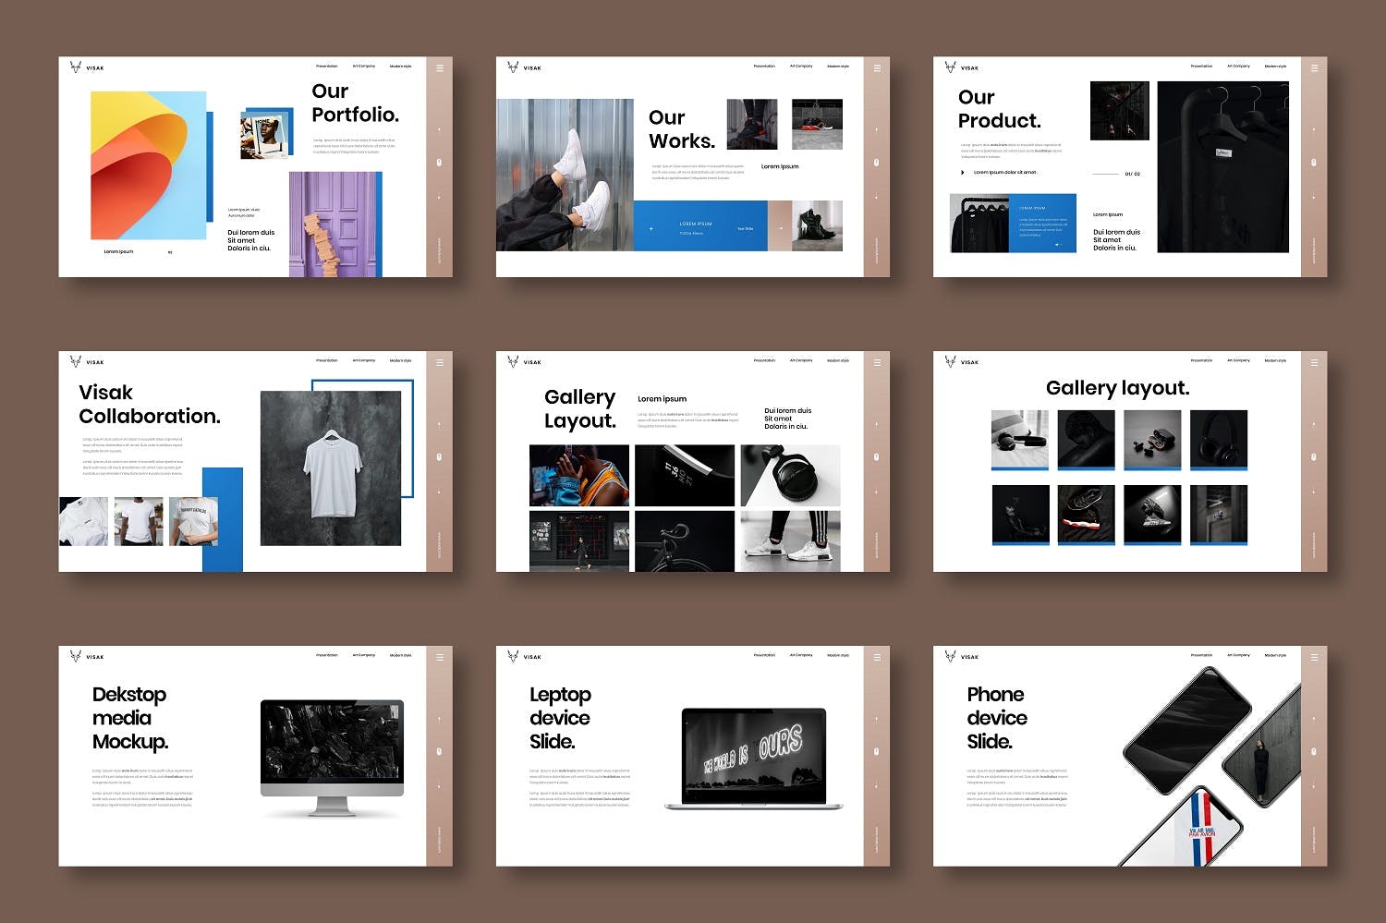Viewport: 1386px width, 923px height.
Task: Click down arrow on Our Works sidebar
Action: 877,197
